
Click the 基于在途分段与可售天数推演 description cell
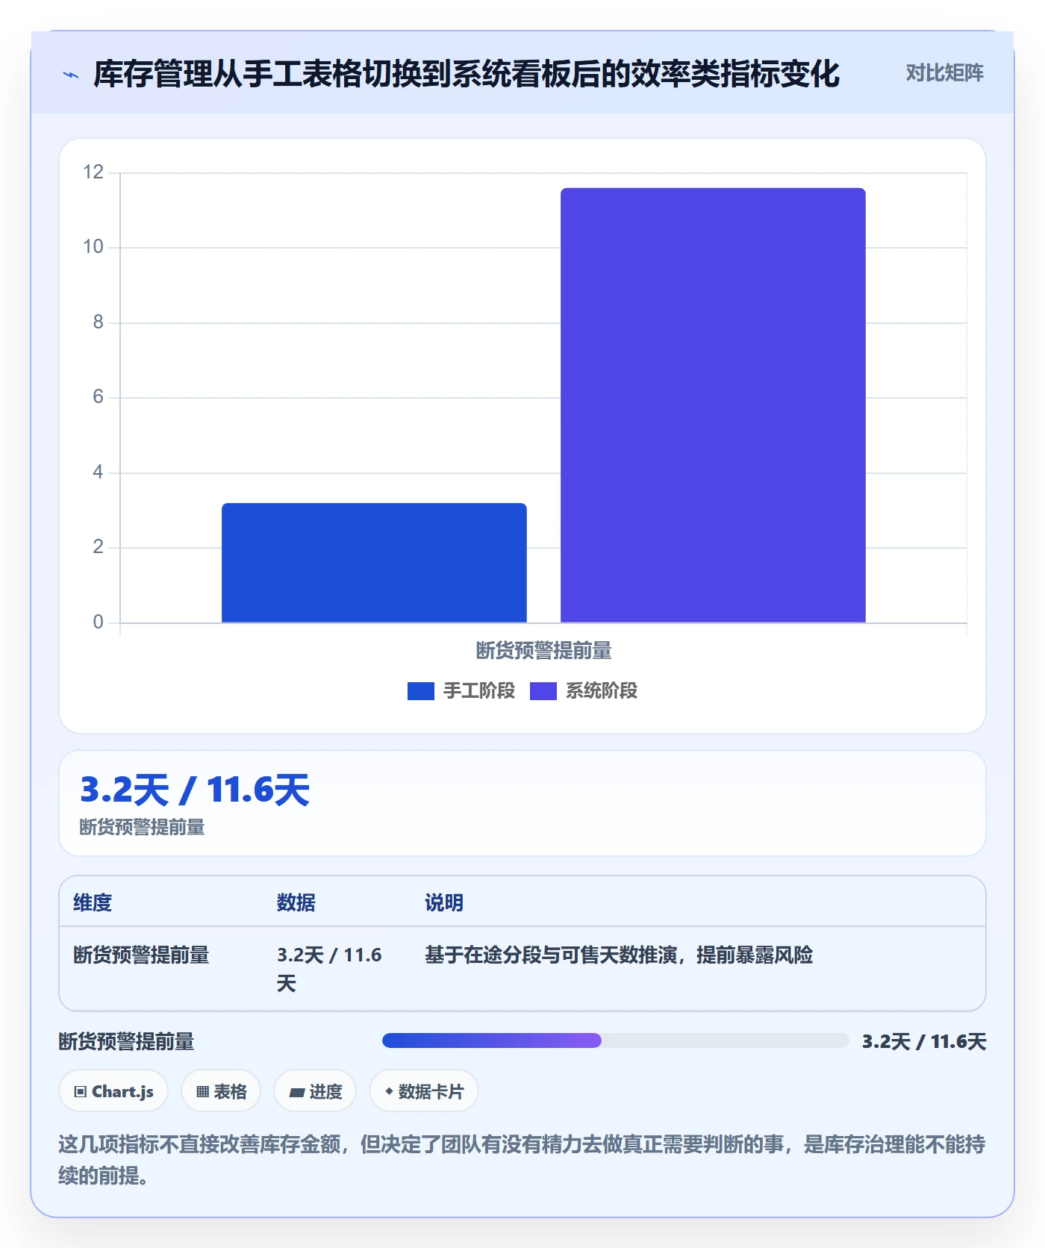coord(619,955)
